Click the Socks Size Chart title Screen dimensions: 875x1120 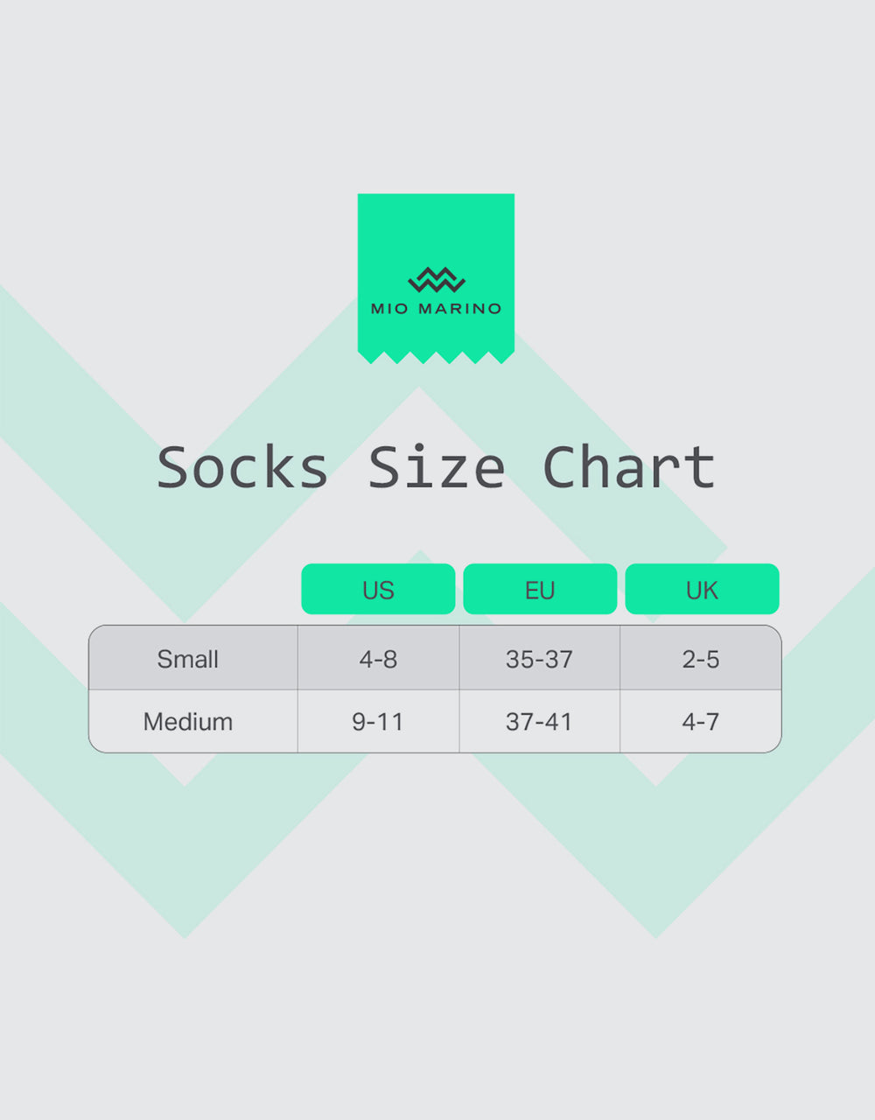point(437,467)
